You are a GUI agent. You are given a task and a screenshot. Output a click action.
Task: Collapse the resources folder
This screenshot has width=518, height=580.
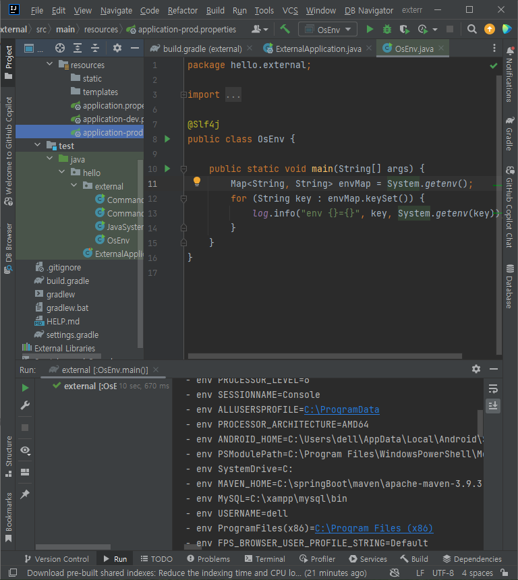(50, 64)
